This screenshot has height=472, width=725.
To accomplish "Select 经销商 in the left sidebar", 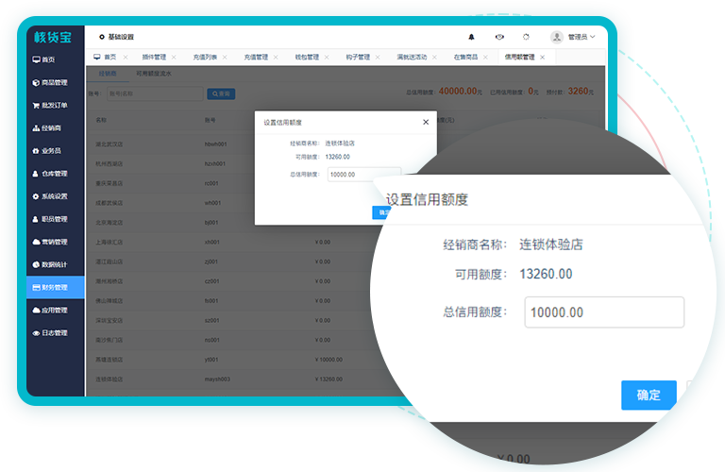I will click(51, 128).
